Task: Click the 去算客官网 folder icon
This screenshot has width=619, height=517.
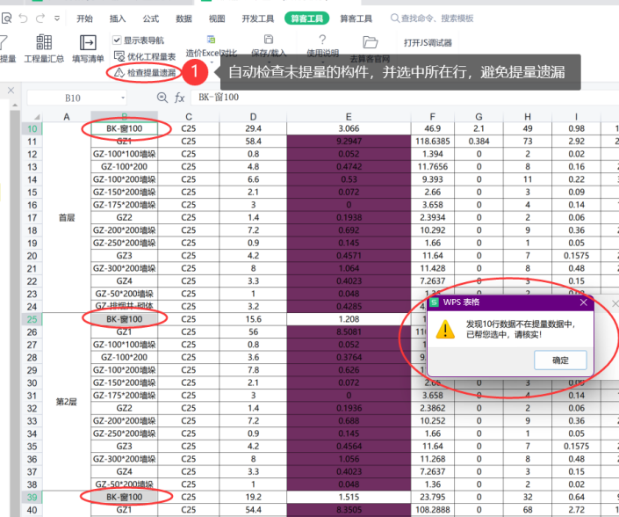Action: tap(370, 41)
